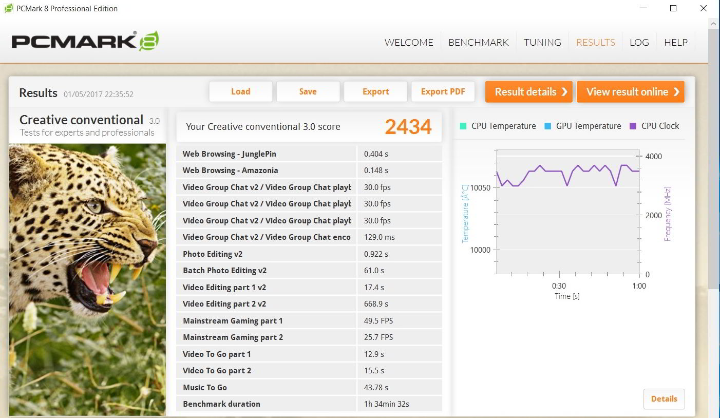This screenshot has height=418, width=720.
Task: Click the Details button below the chart
Action: click(x=664, y=399)
